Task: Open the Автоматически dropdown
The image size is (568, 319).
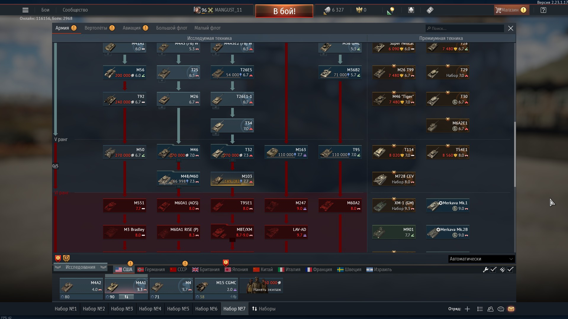Action: point(481,259)
